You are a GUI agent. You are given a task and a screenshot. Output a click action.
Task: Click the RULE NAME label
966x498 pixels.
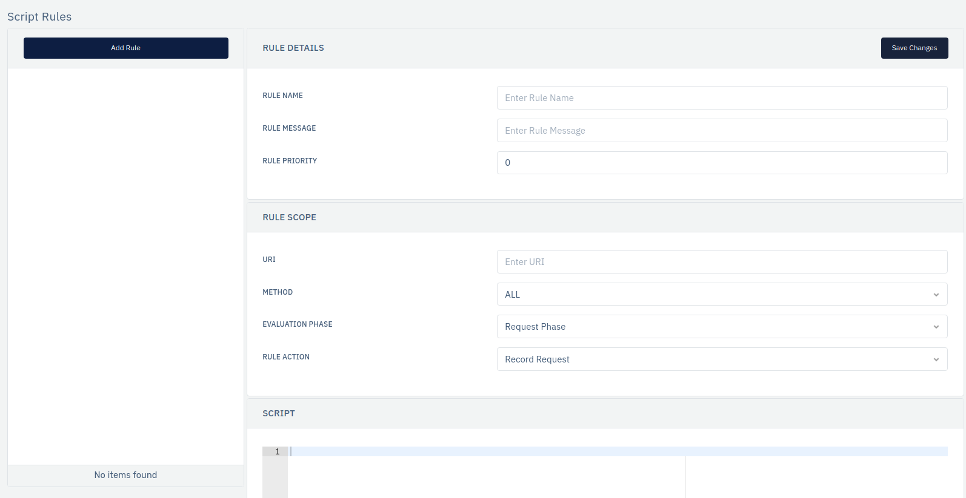tap(282, 96)
